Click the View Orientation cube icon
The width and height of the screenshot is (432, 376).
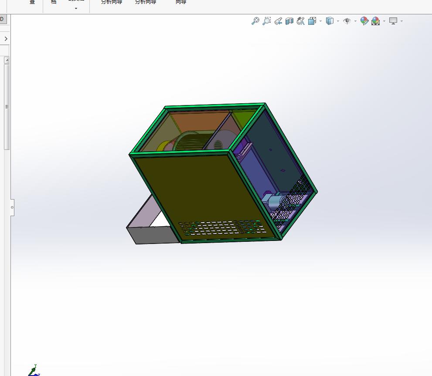(313, 20)
